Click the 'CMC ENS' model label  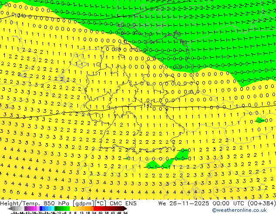click(123, 204)
